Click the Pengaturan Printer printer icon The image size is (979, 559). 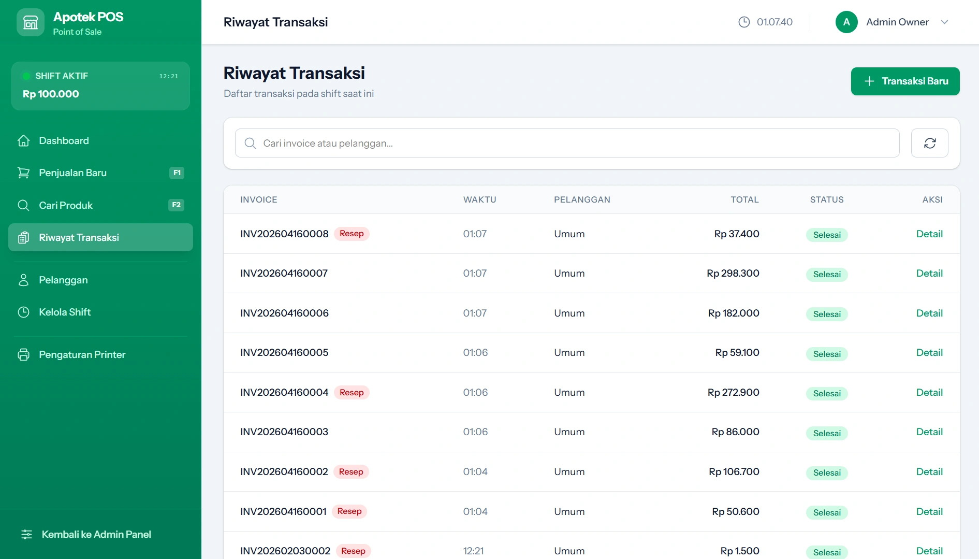point(23,355)
